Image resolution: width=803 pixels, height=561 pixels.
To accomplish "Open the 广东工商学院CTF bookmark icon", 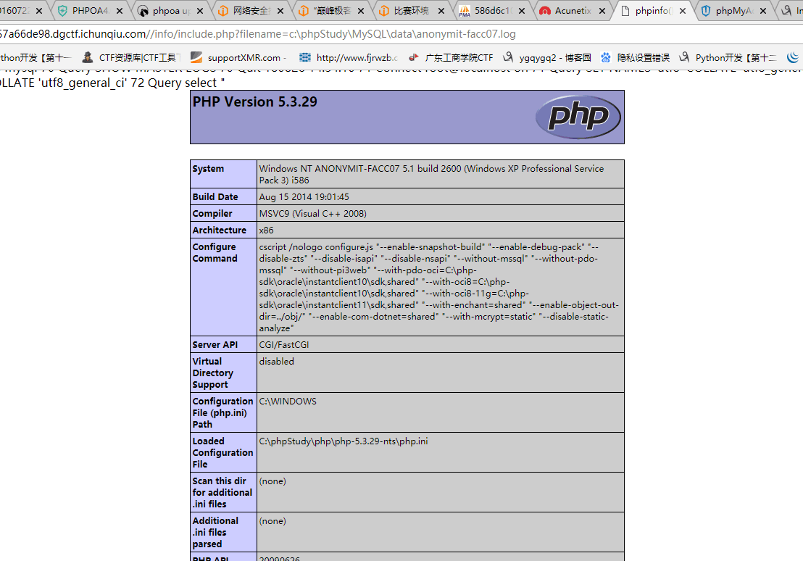I will (x=414, y=57).
